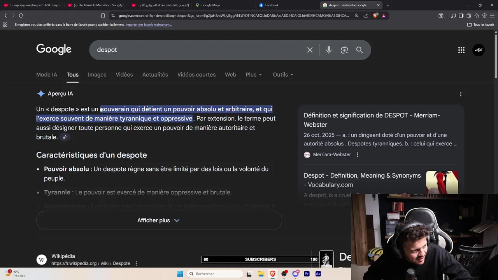Click the browser address bar URL
The image size is (498, 280).
tap(233, 16)
